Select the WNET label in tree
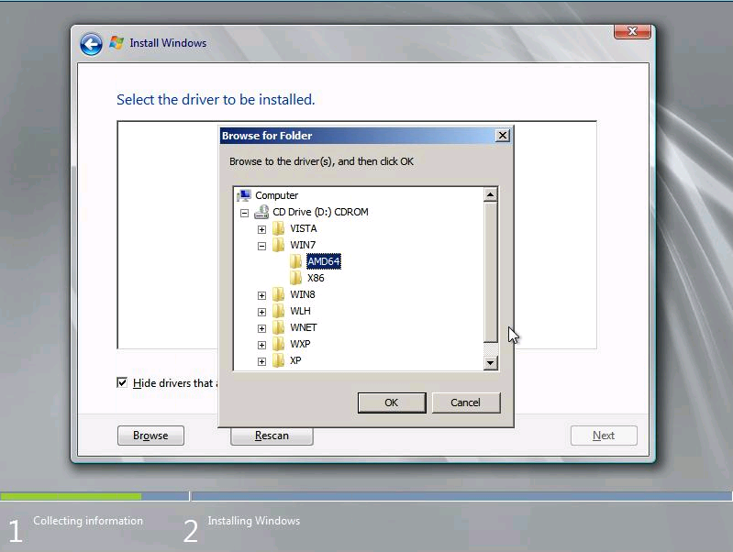 coord(304,327)
